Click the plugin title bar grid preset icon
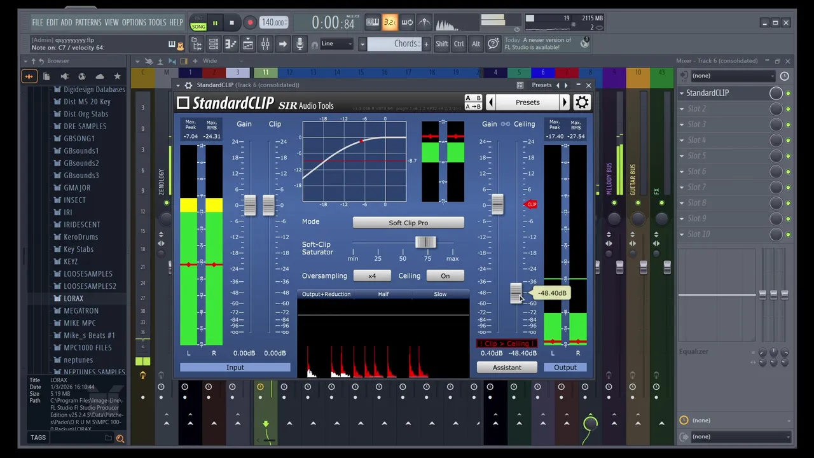This screenshot has width=814, height=458. (520, 85)
